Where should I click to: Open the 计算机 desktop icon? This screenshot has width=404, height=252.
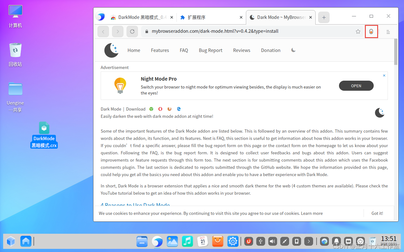15,17
